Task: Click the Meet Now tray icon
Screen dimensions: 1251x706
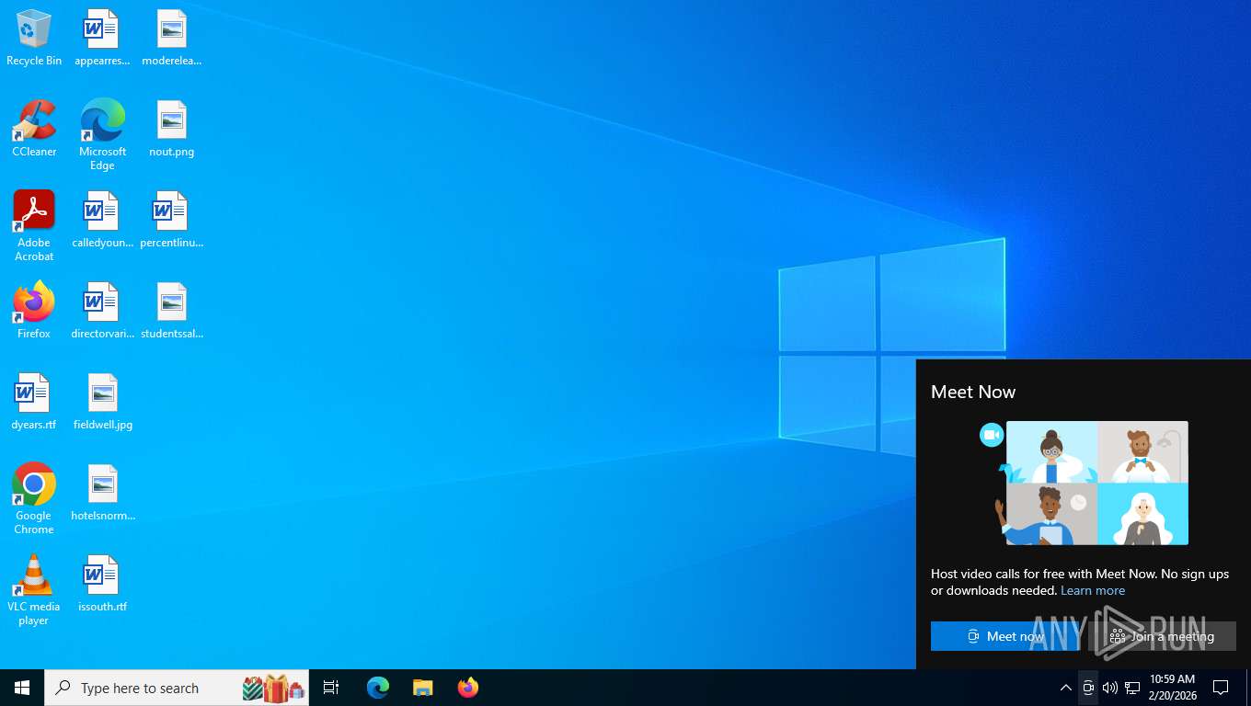Action: [x=1088, y=688]
